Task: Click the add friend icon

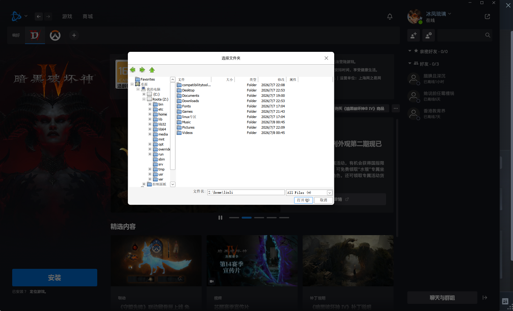Action: (413, 35)
